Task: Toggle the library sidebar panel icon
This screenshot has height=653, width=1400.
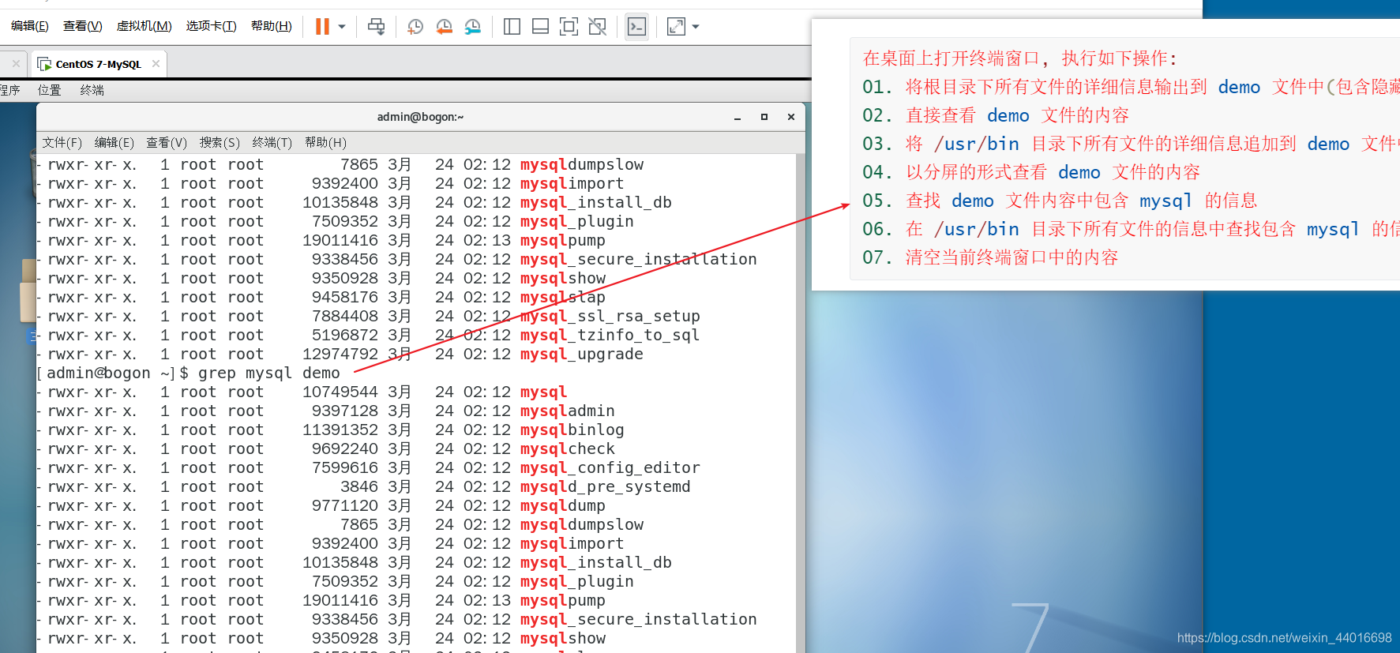Action: pos(512,27)
